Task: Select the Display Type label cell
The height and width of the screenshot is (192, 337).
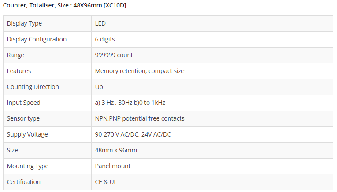Action: [24, 23]
